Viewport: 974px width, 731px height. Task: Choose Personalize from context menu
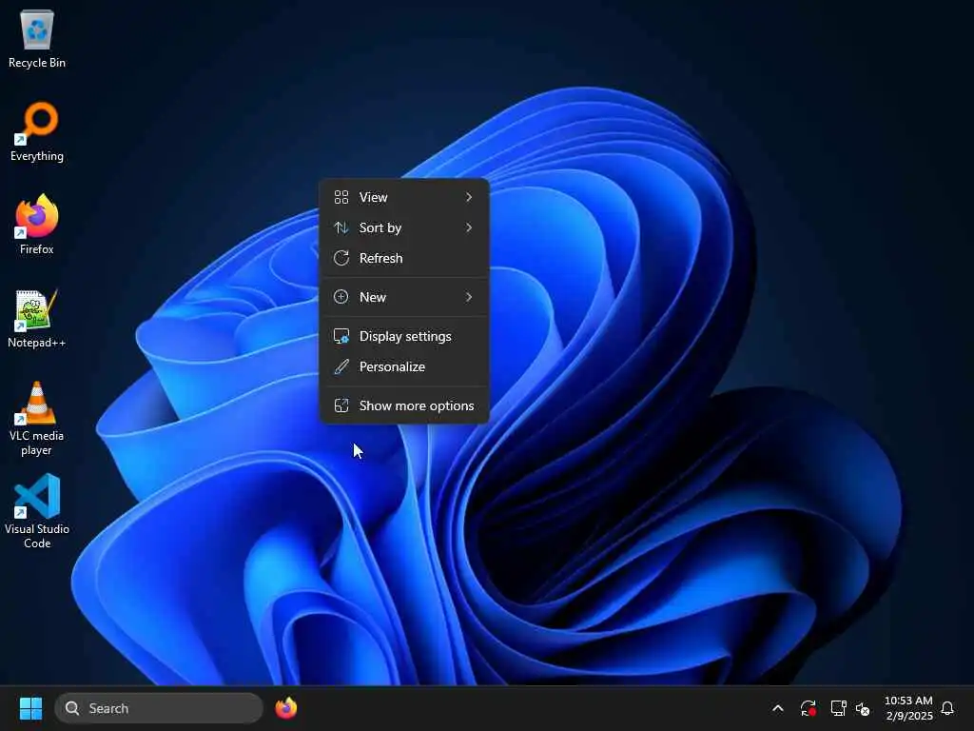tap(403, 366)
